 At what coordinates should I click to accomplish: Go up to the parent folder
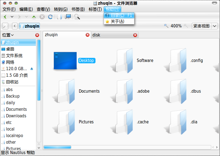(34, 17)
